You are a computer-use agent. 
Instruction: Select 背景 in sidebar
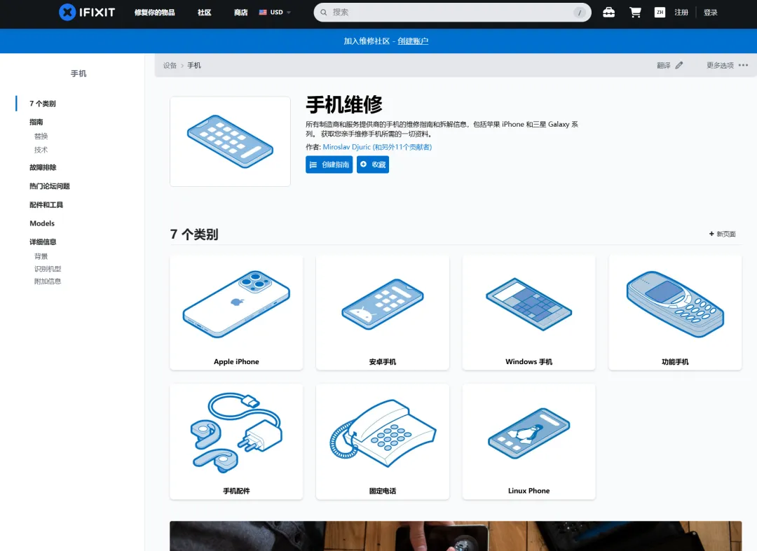click(x=41, y=256)
